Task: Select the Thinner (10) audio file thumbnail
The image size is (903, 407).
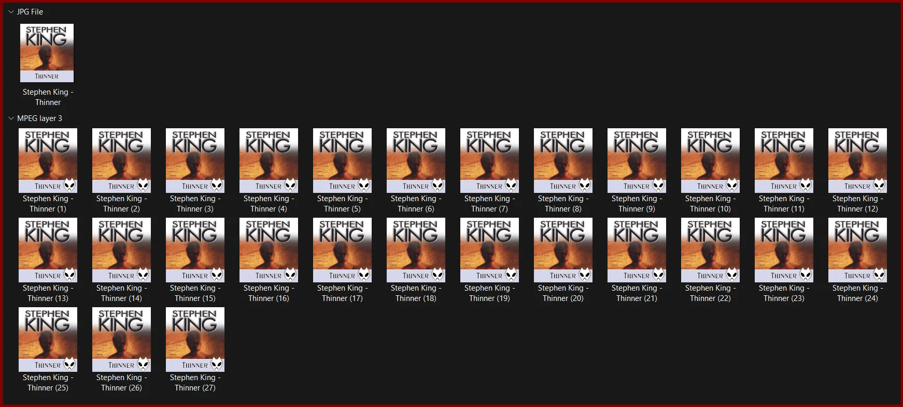Action: pyautogui.click(x=710, y=160)
